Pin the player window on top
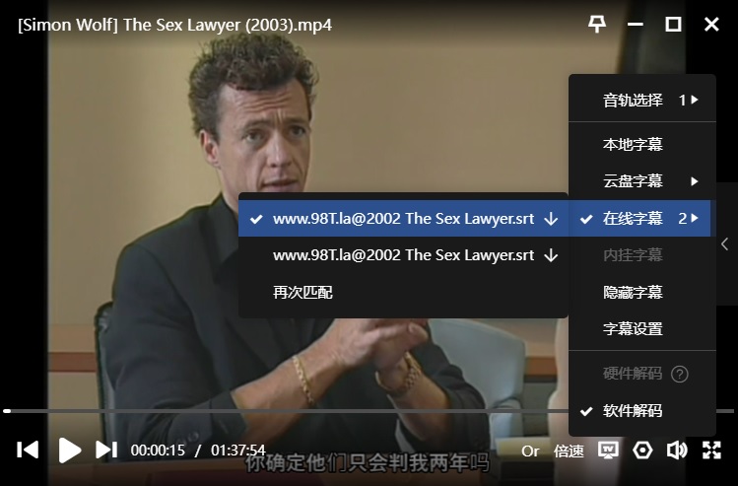This screenshot has width=738, height=486. click(x=597, y=25)
